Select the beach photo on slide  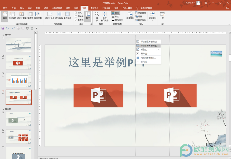216,54
